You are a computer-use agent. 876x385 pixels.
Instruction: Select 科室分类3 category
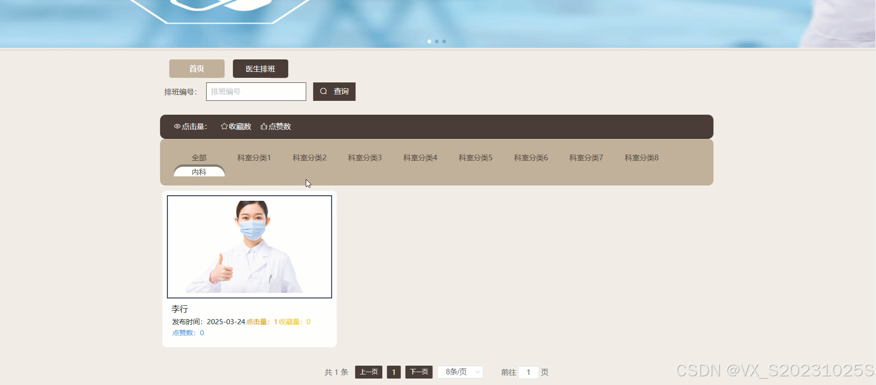click(365, 157)
